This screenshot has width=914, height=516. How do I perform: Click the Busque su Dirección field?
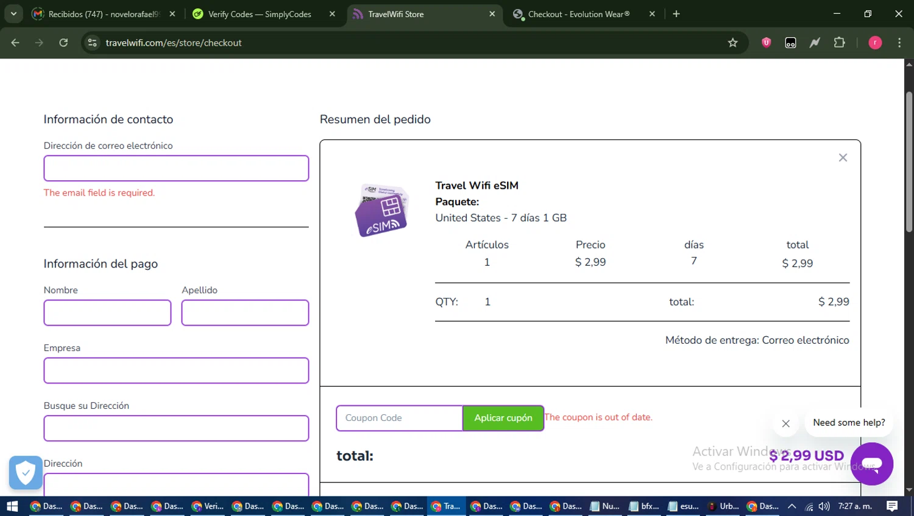[176, 428]
